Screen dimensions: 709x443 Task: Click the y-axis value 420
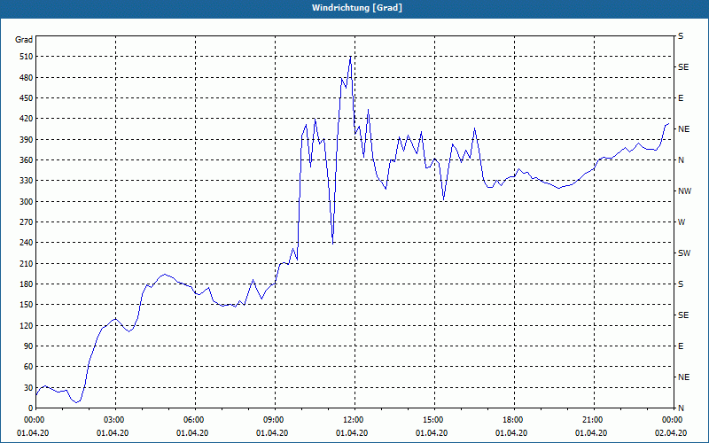click(x=27, y=119)
